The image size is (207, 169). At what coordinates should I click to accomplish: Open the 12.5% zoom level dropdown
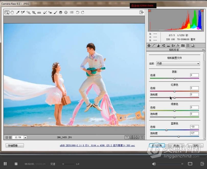click(25, 137)
